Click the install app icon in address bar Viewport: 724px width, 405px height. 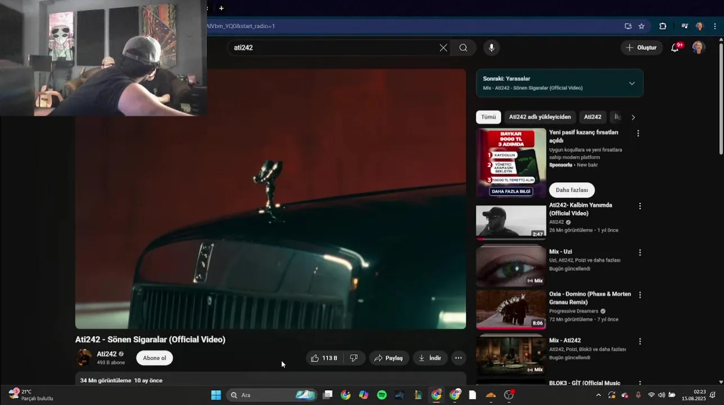click(628, 26)
